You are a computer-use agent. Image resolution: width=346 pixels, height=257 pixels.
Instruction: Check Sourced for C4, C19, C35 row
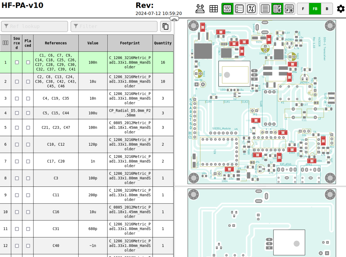click(17, 98)
